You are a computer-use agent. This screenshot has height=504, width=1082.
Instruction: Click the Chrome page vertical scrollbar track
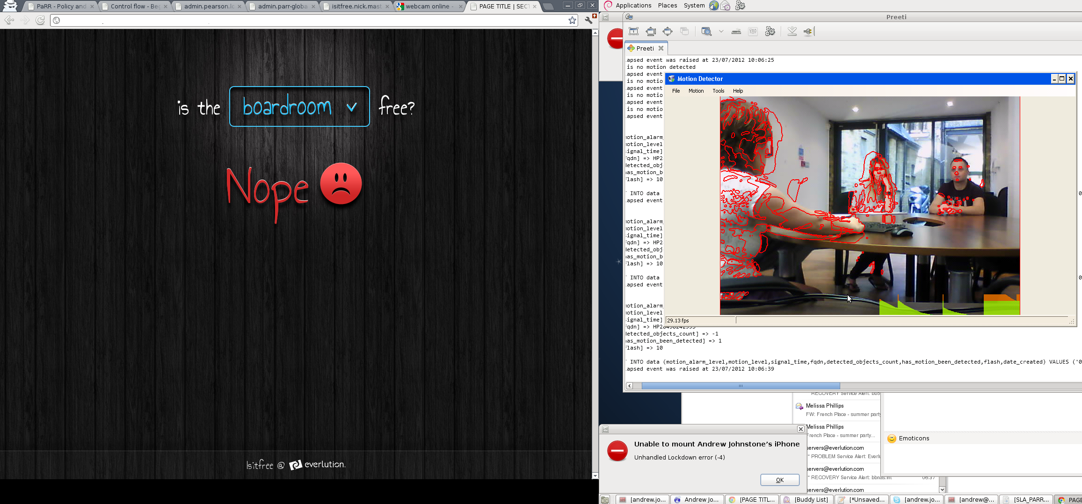595,254
